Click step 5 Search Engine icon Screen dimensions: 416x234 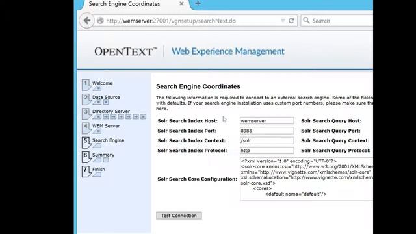(x=86, y=142)
